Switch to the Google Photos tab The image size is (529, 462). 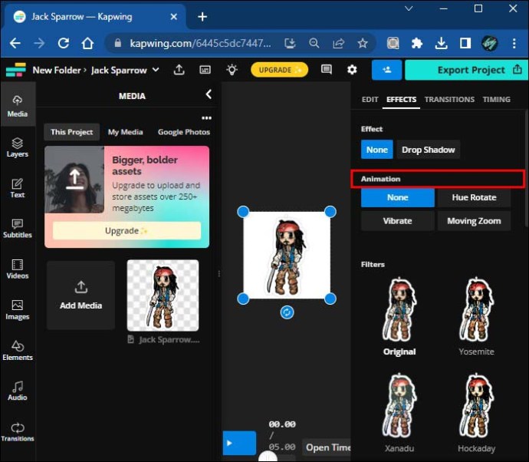point(183,132)
